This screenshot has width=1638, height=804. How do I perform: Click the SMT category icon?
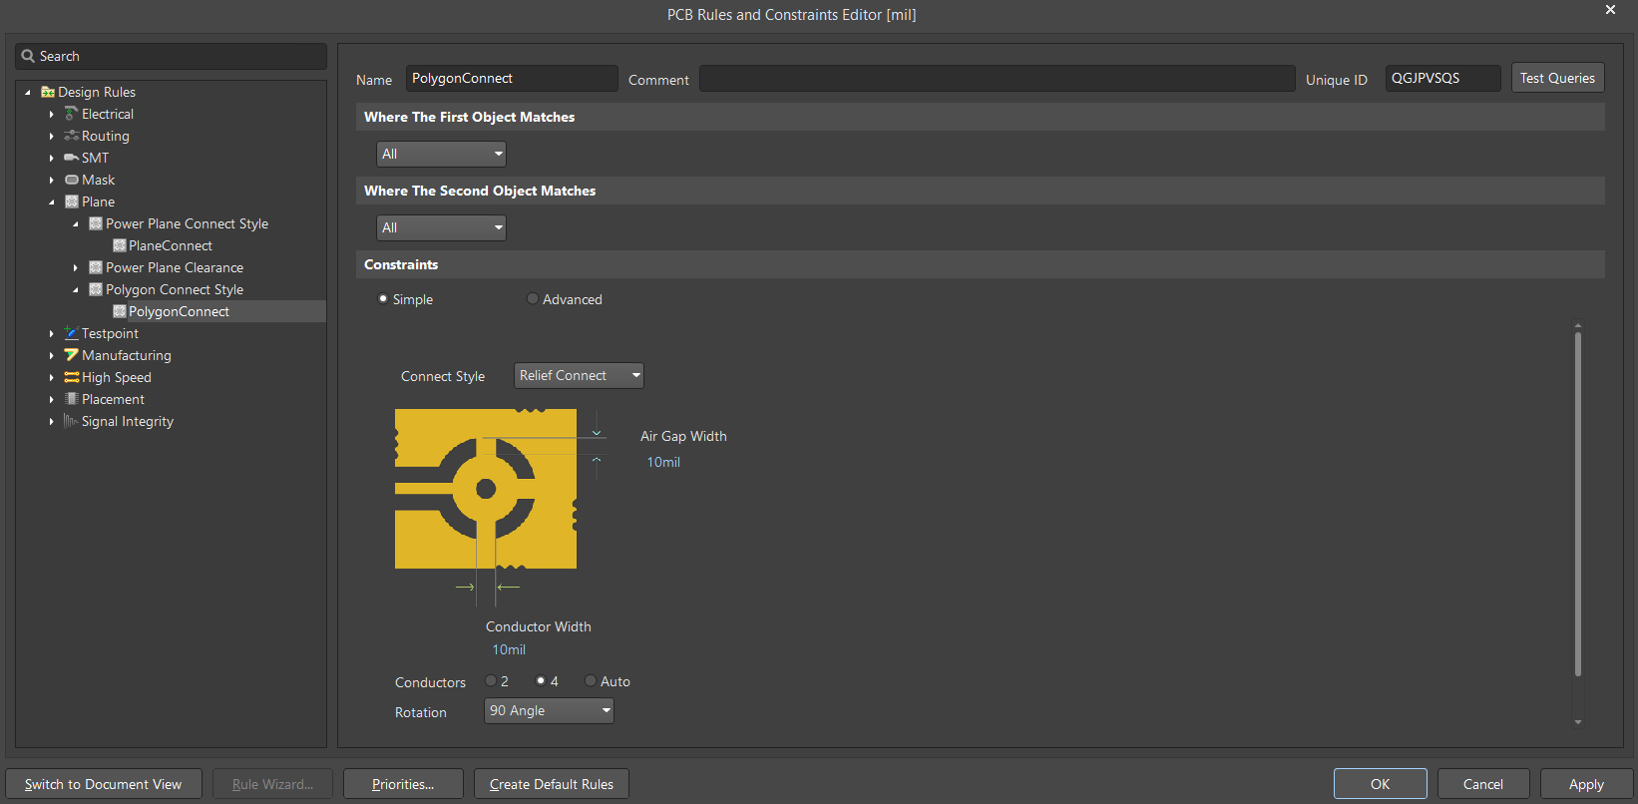coord(71,158)
